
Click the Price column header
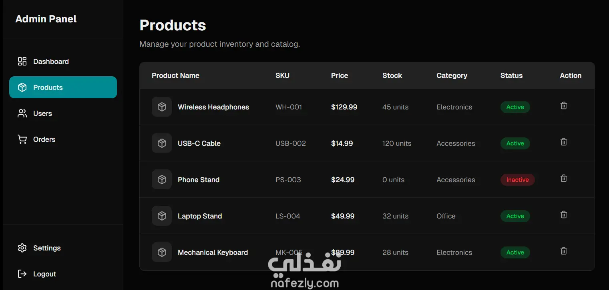(340, 75)
